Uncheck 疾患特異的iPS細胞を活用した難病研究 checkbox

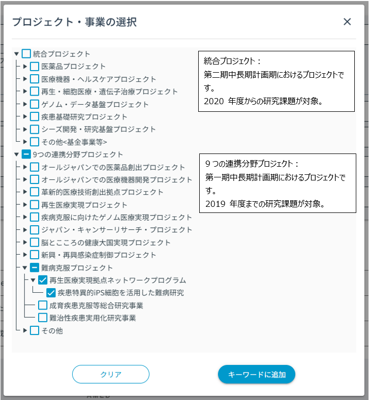(51, 293)
